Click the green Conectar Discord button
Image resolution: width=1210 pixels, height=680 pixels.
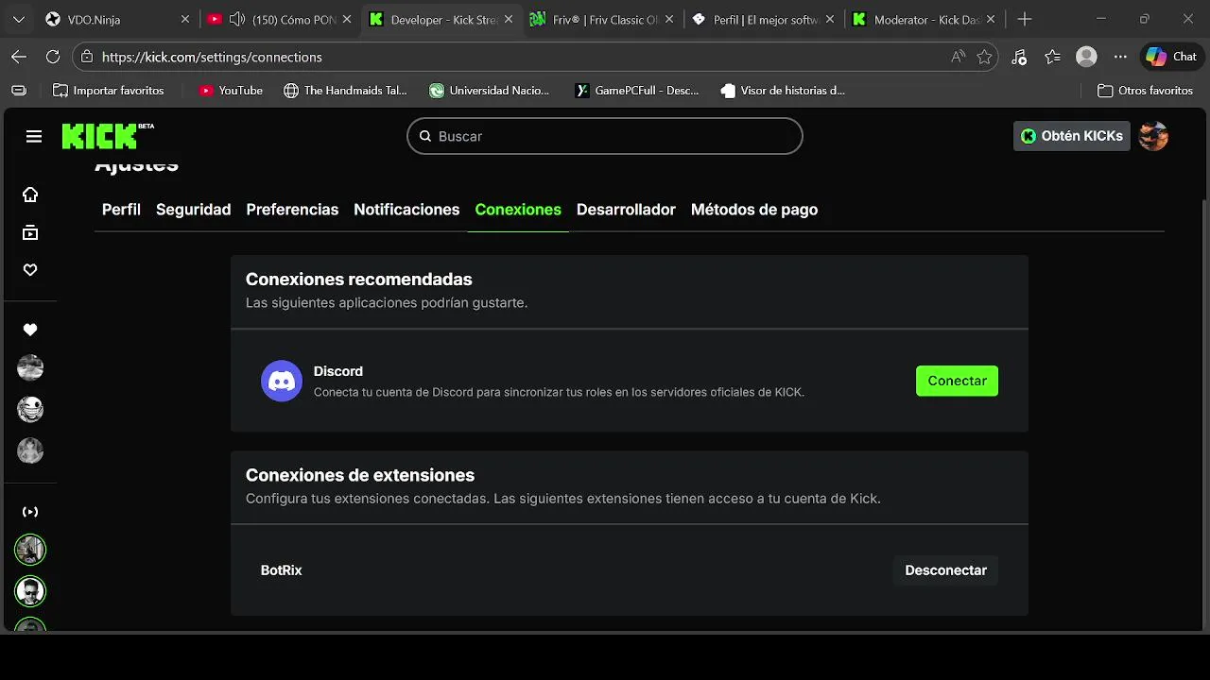tap(957, 381)
